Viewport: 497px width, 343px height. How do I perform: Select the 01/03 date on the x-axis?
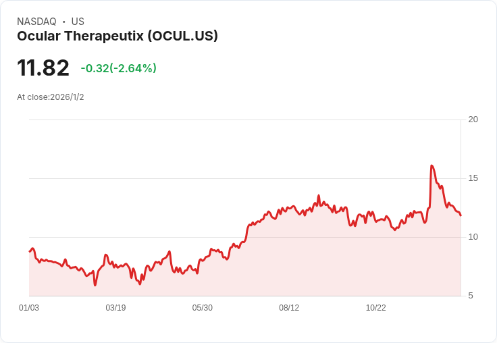[x=29, y=308]
